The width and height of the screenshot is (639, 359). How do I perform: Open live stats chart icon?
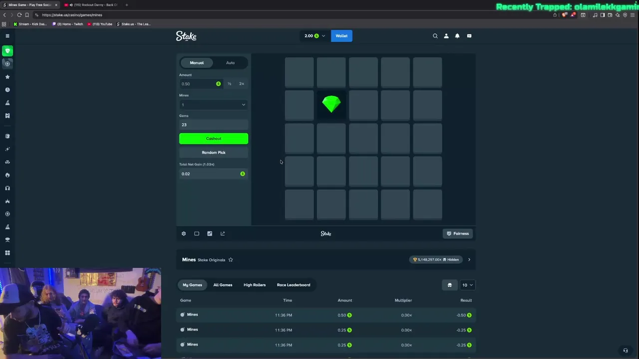click(210, 233)
